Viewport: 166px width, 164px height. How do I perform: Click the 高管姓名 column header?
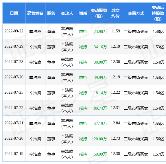[35, 13]
